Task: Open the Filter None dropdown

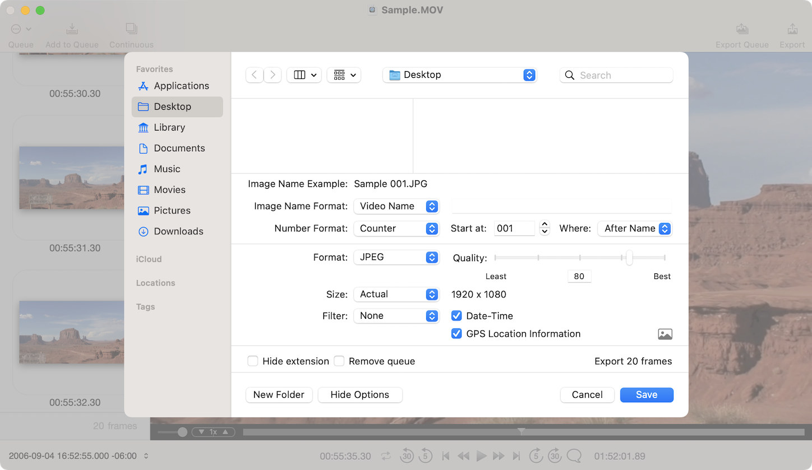Action: tap(396, 316)
